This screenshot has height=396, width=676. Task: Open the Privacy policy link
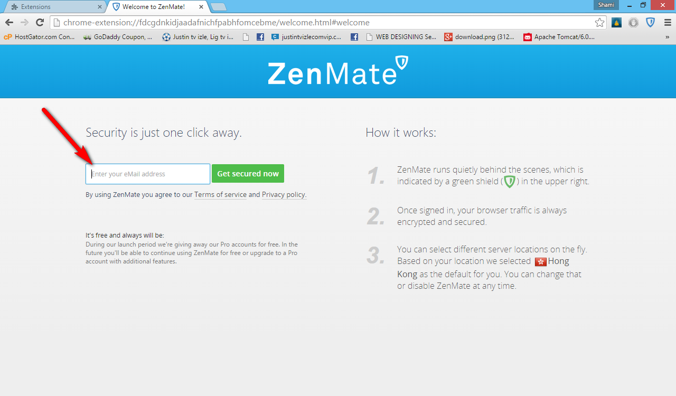click(x=284, y=195)
